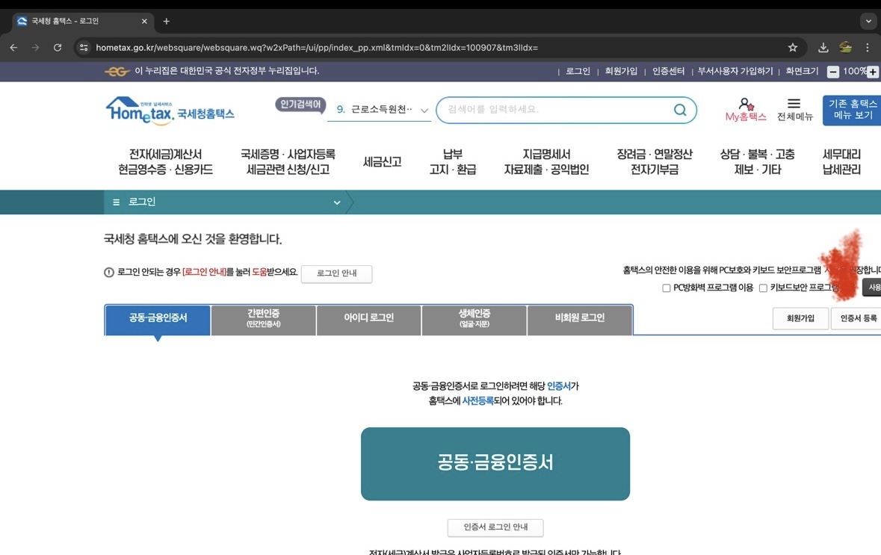Toggle PC방화벽 프로그램 이용 checkbox
Viewport: 881px width, 555px height.
point(667,288)
